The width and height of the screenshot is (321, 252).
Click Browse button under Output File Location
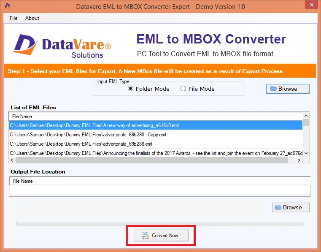click(291, 207)
